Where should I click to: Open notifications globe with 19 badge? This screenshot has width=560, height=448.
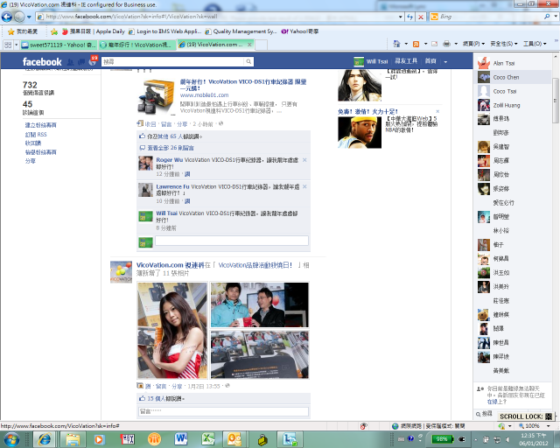click(93, 61)
